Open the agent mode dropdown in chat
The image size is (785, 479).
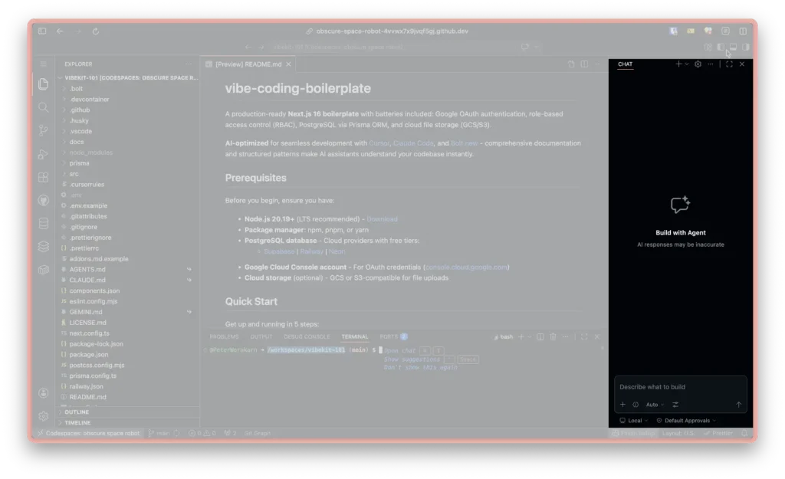click(x=636, y=405)
